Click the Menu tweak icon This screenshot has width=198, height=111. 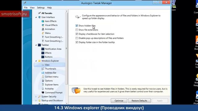click(x=43, y=33)
